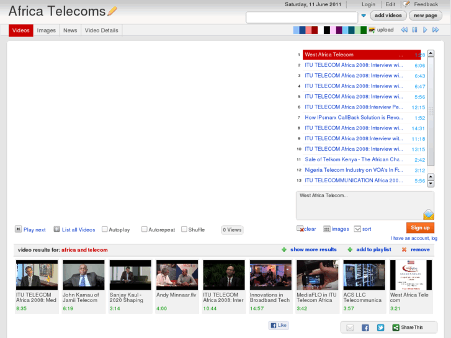Select playlist item ITU TELECOMMUNICATION Africa 200...
Screen dimensions: 451x338
coord(362,180)
